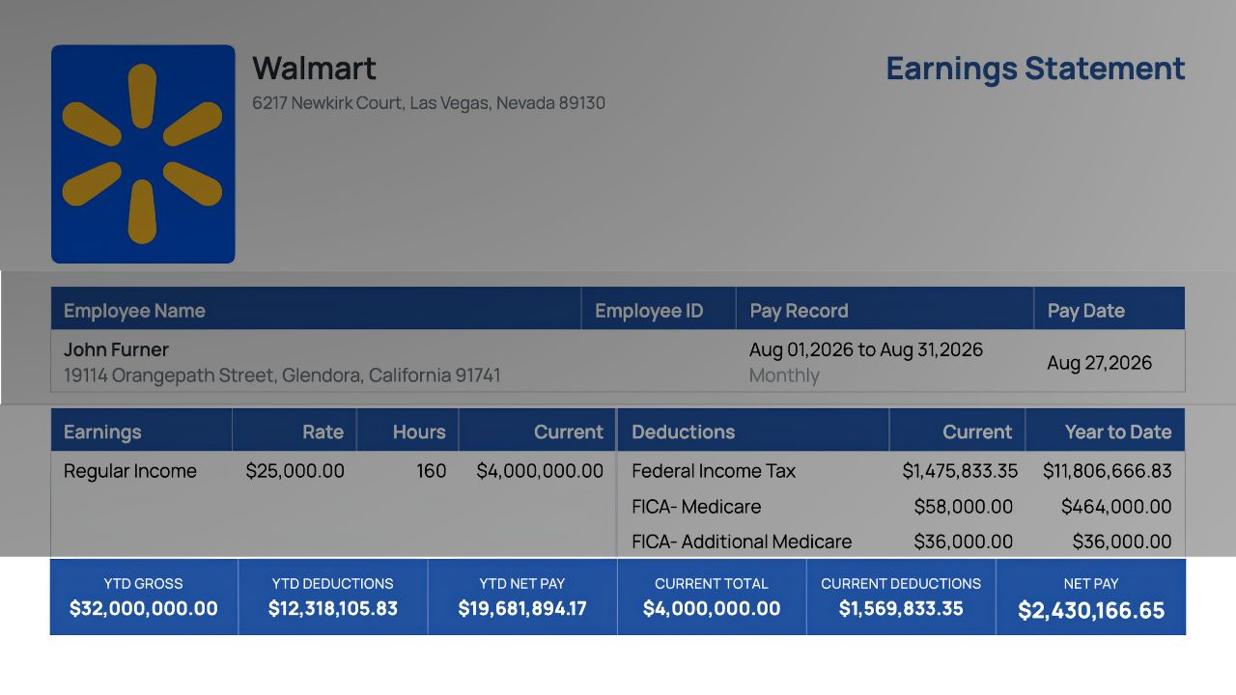Click the 'CURRENT DEDUCTIONS' label
This screenshot has height=695, width=1236.
tap(901, 584)
